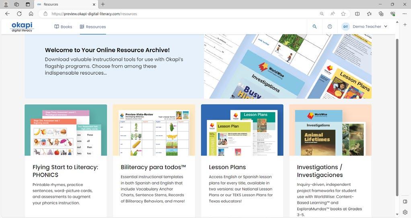Toggle the split screen icon
The width and height of the screenshot is (411, 218).
(x=357, y=14)
